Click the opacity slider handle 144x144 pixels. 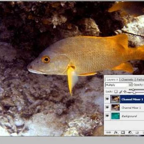click(x=133, y=90)
